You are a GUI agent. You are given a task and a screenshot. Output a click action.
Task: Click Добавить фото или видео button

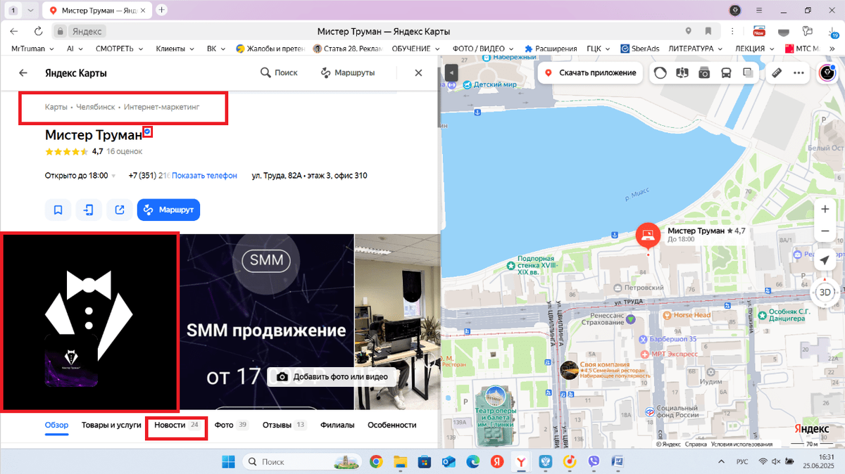(x=332, y=377)
